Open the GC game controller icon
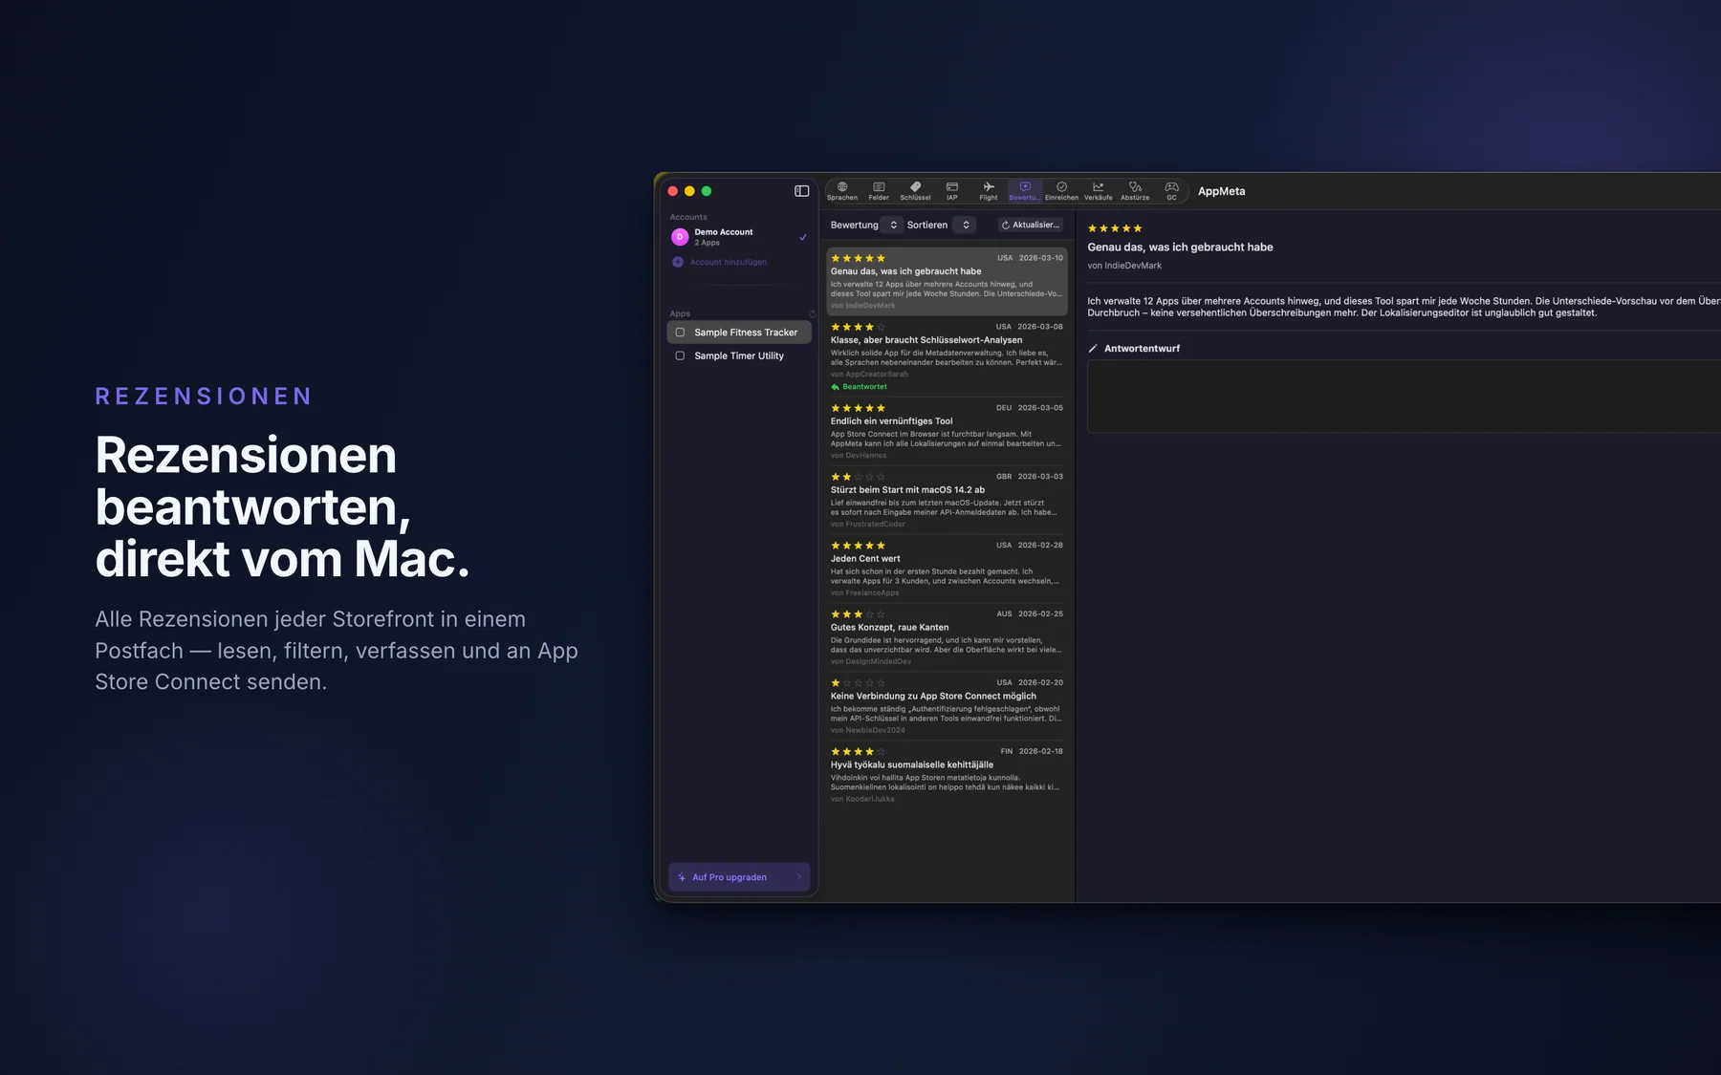1721x1075 pixels. pyautogui.click(x=1171, y=191)
